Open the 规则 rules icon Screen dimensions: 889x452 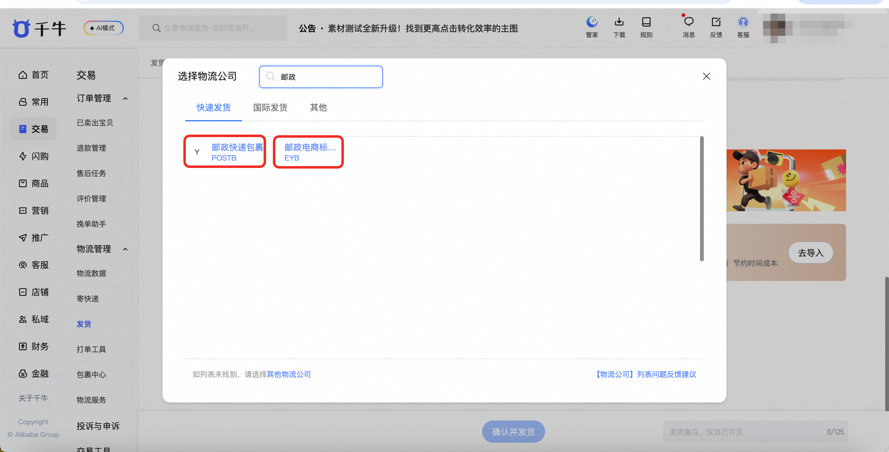pyautogui.click(x=646, y=27)
